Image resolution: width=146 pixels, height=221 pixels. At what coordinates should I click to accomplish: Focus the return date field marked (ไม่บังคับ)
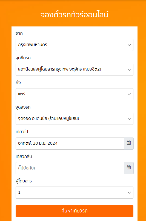[x=70, y=168]
